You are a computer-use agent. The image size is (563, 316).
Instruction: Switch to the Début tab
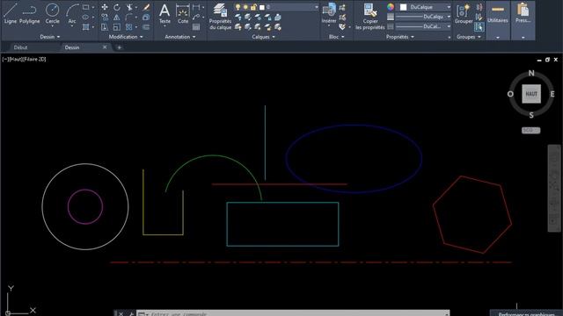(20, 47)
